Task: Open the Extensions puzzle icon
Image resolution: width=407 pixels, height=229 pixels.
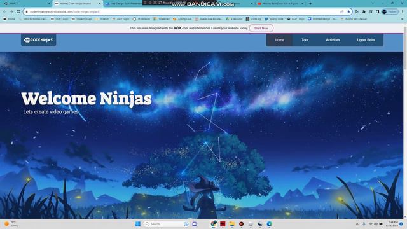Action: coord(364,11)
